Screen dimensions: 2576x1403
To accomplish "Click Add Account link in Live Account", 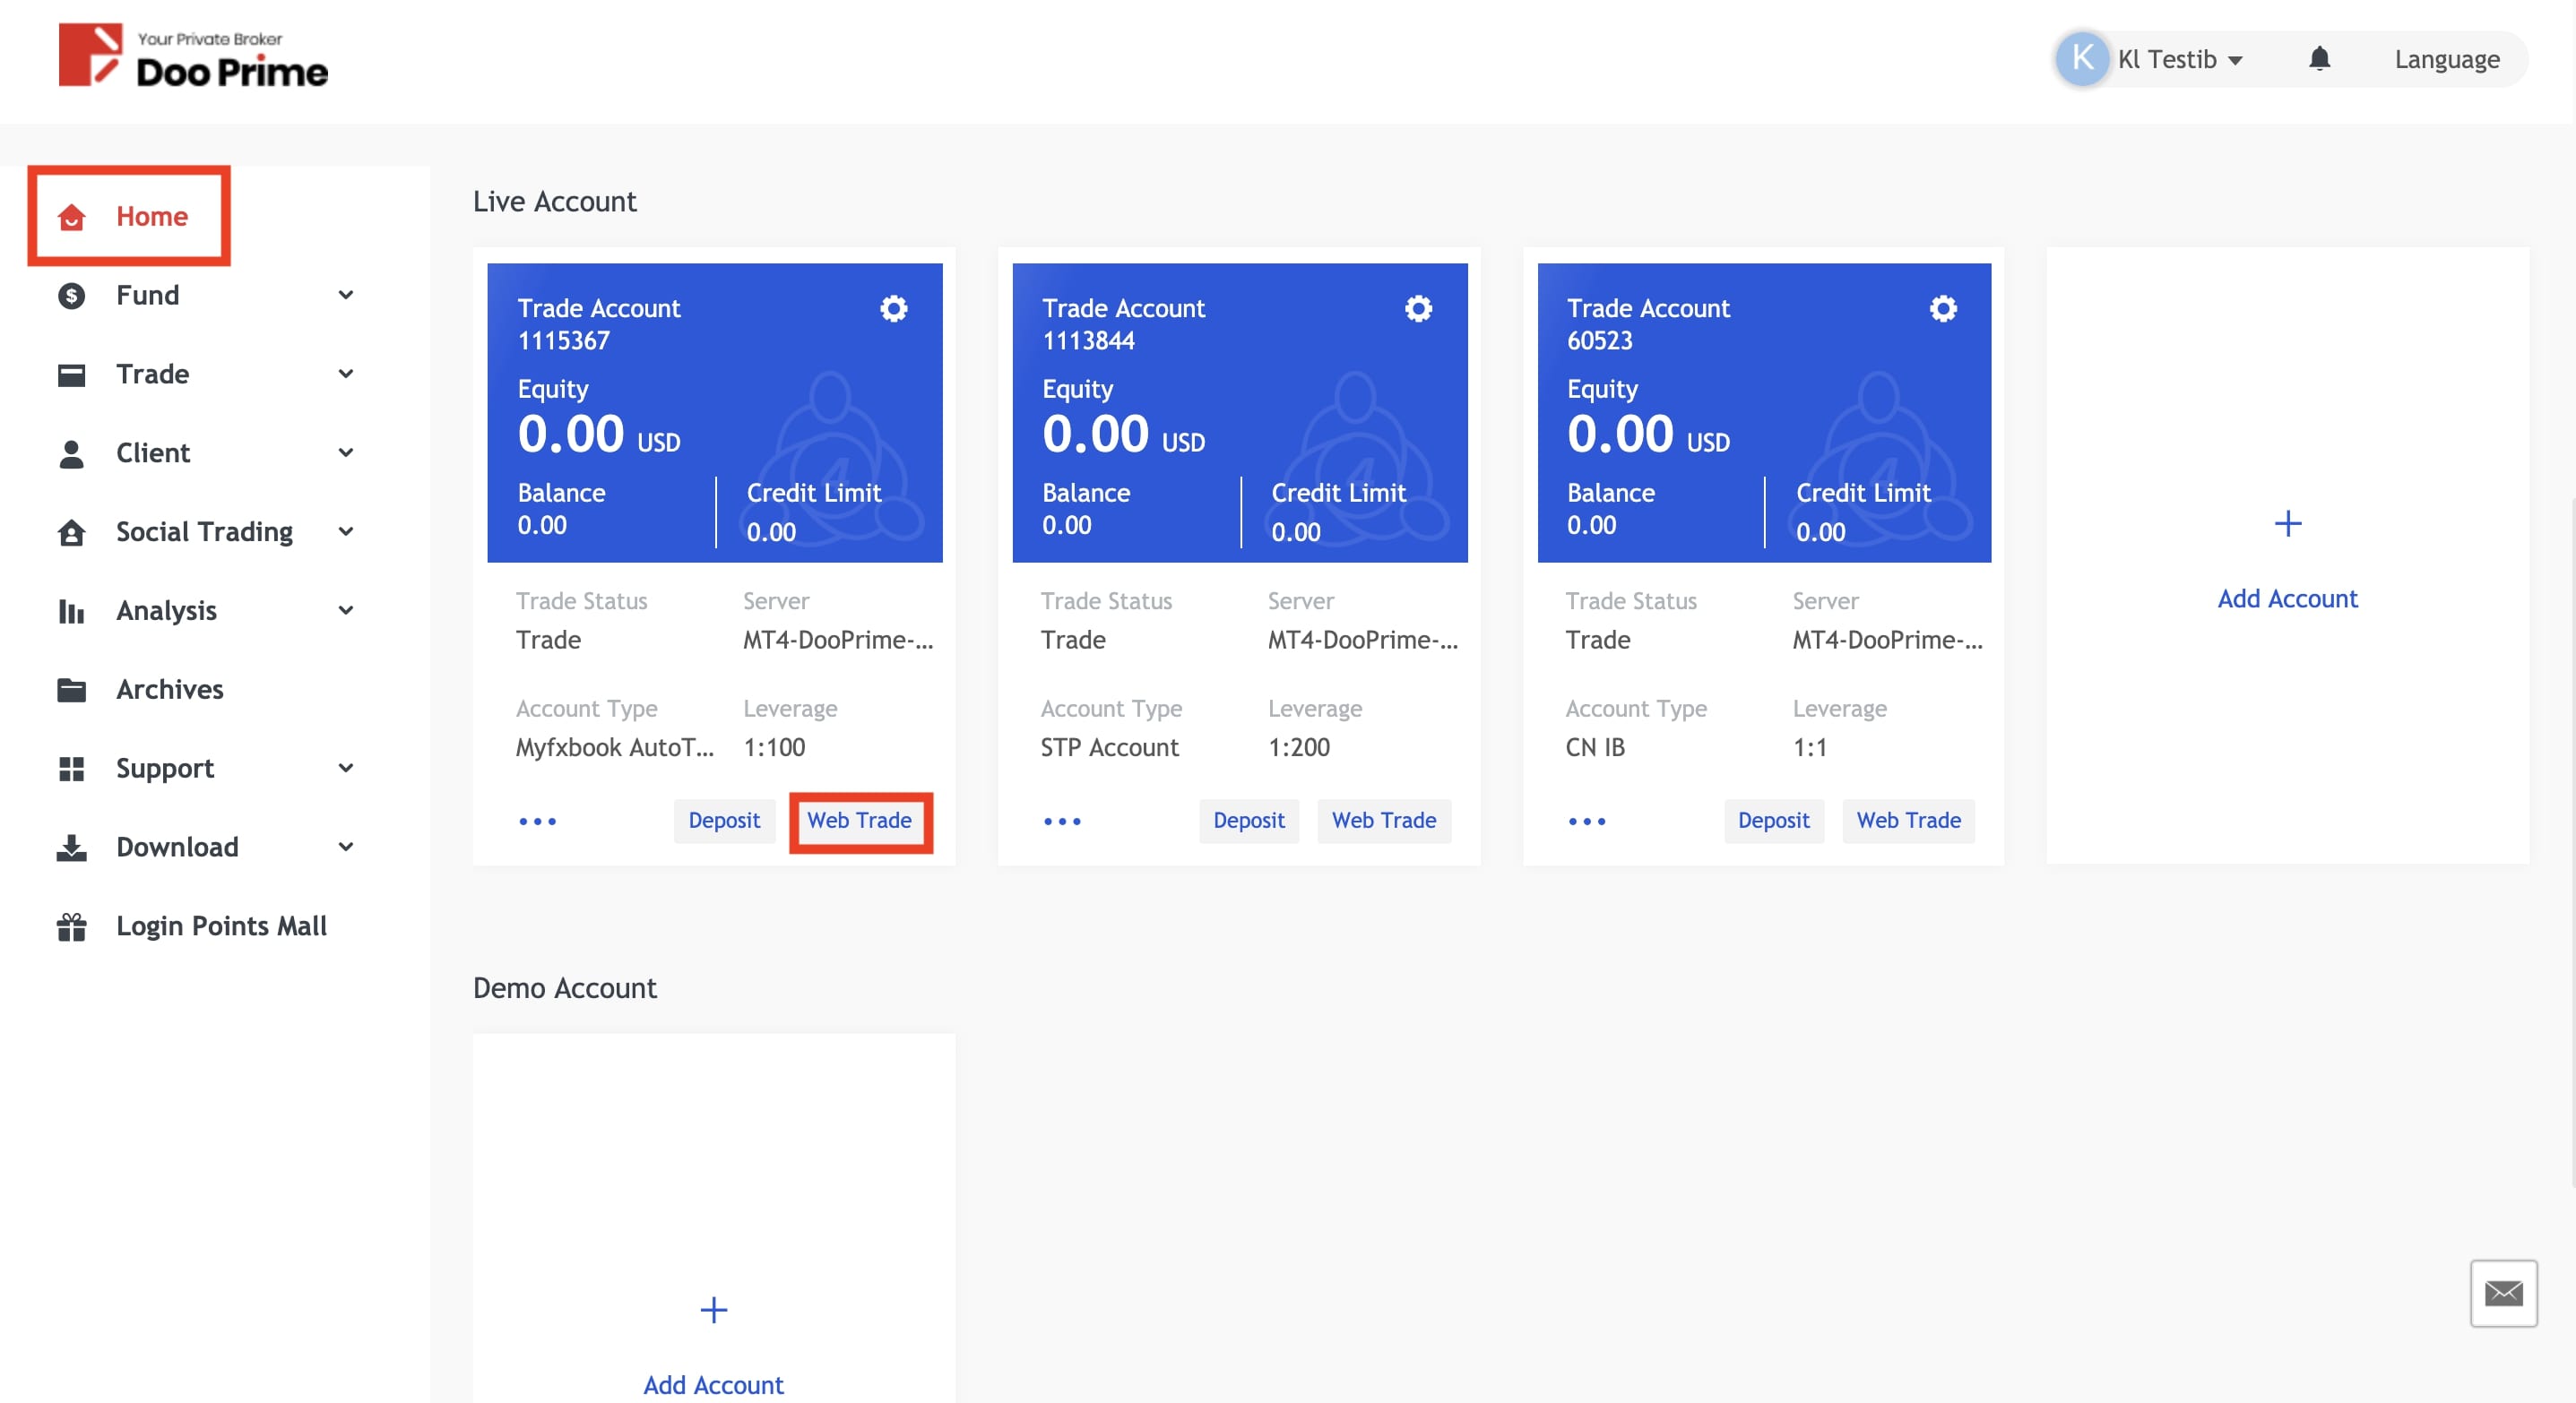I will tap(2287, 598).
